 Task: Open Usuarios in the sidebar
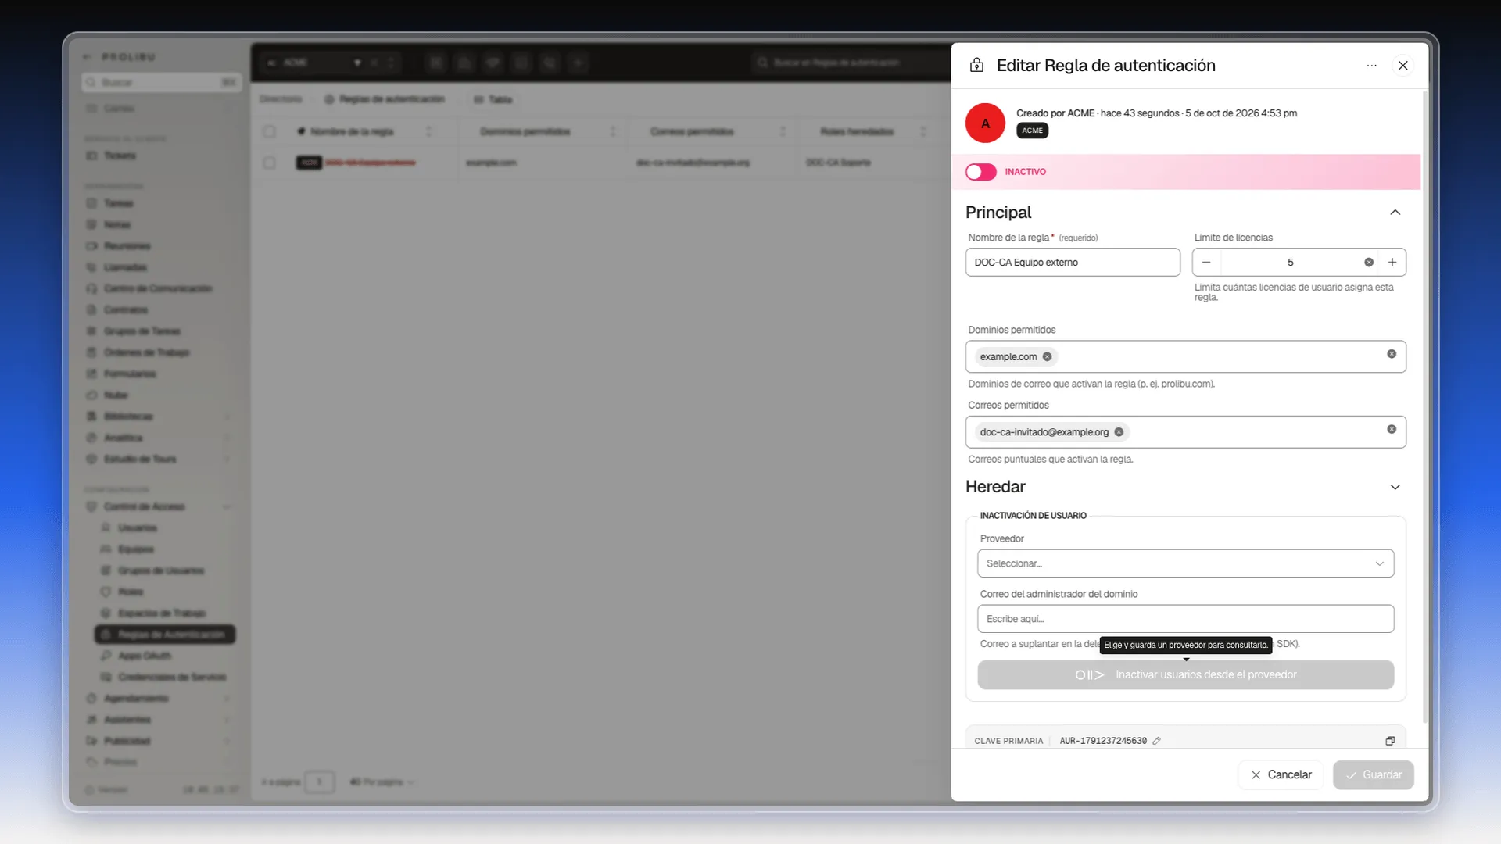tap(137, 528)
